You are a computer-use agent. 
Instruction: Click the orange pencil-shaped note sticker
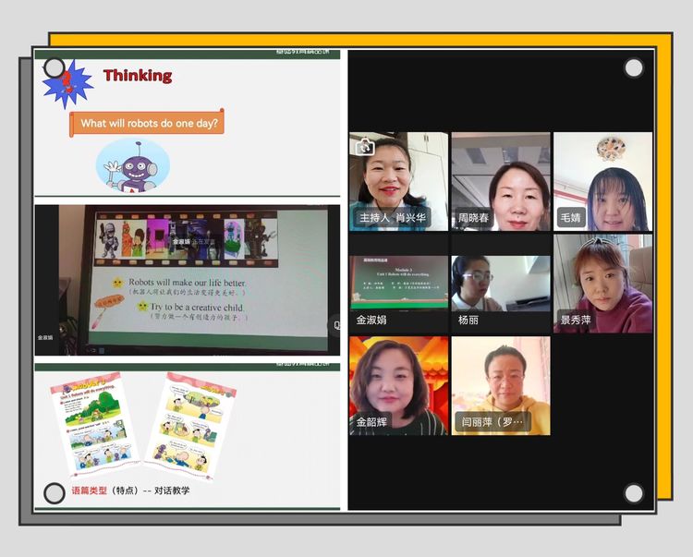point(107,311)
